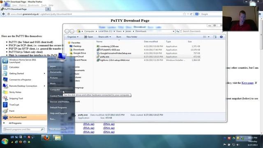
Task: Select the tightvnc setup msi file
Action: pyautogui.click(x=115, y=60)
